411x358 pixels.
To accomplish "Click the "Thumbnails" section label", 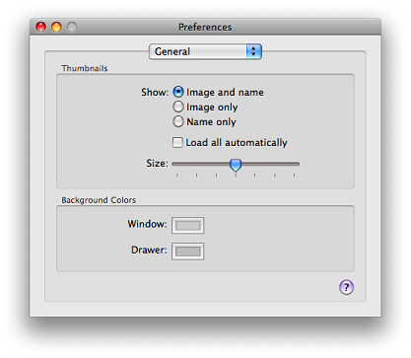I will (85, 68).
